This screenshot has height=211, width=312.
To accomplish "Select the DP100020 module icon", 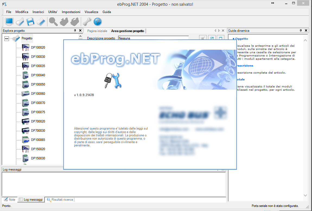I will [26, 48].
